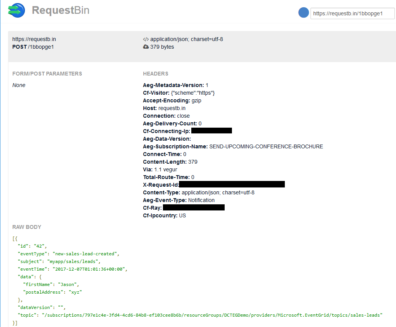Screen dimensions: 396x327
Task: Click the Aeg-Subscription-Name header value
Action: point(265,146)
